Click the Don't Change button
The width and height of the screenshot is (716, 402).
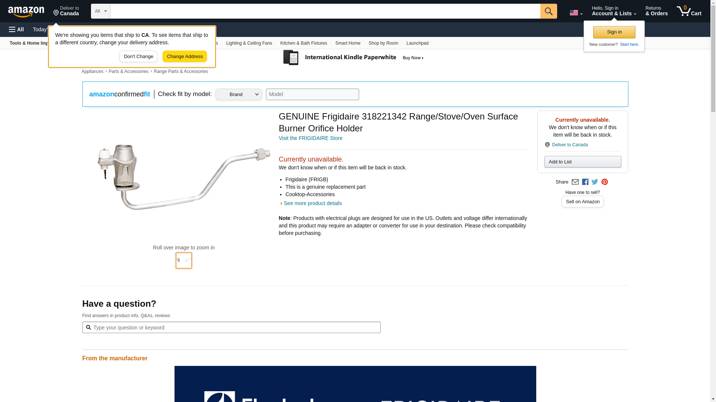pyautogui.click(x=138, y=57)
